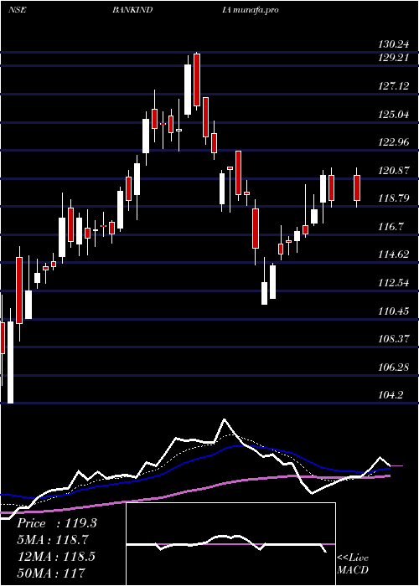Click the 5MA : 118.7 readout
The image size is (419, 586).
click(53, 540)
